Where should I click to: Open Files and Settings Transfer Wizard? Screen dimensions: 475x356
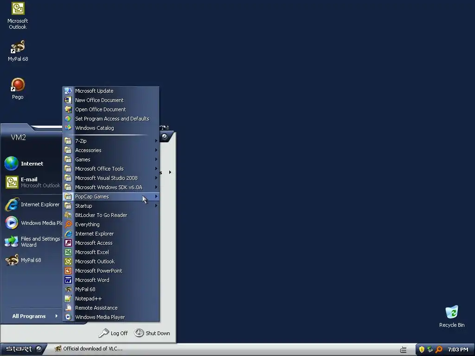pos(32,242)
